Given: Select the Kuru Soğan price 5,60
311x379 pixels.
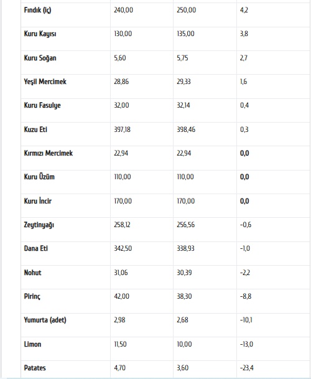Looking at the screenshot, I should tap(120, 58).
